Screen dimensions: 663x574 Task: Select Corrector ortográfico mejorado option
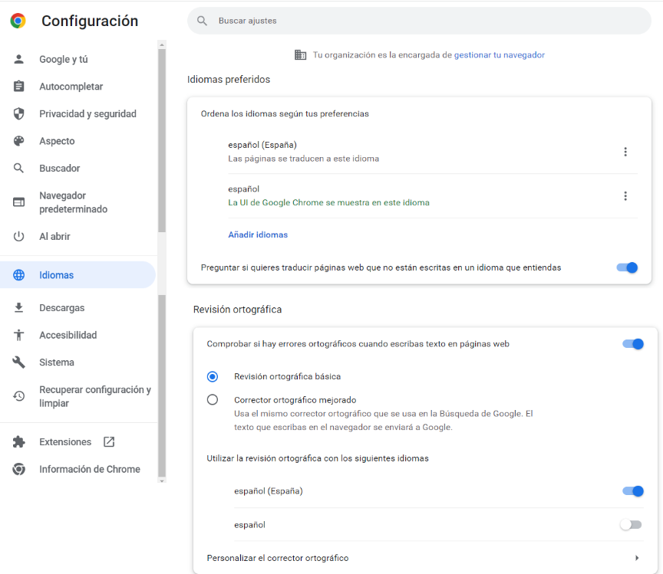point(213,399)
